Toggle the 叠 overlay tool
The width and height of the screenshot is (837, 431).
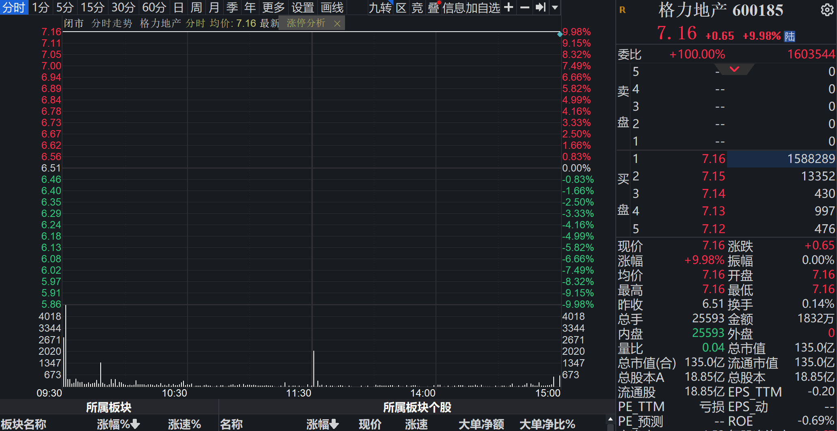pos(434,8)
